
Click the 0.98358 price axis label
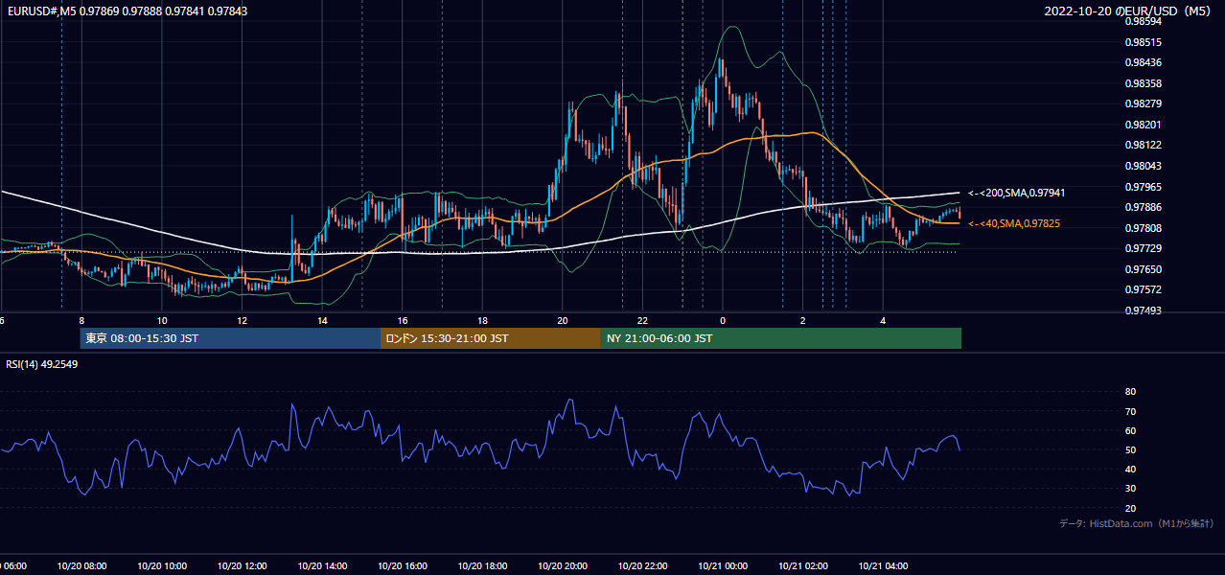click(x=1143, y=83)
